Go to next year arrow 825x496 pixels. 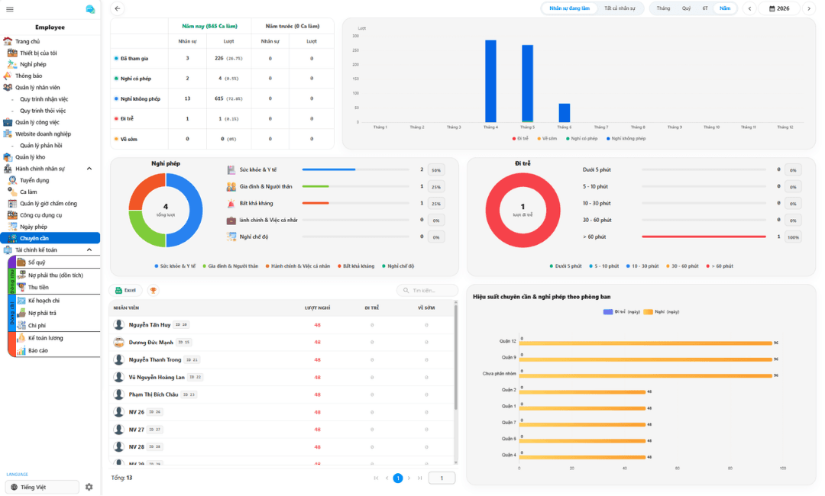click(809, 8)
